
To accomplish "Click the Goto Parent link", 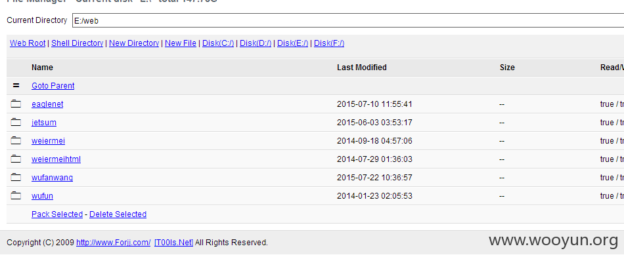I will pyautogui.click(x=53, y=86).
